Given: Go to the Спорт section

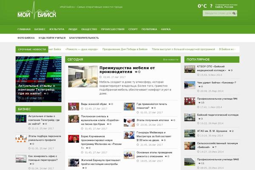Looking at the screenshot, I should click(x=133, y=29).
